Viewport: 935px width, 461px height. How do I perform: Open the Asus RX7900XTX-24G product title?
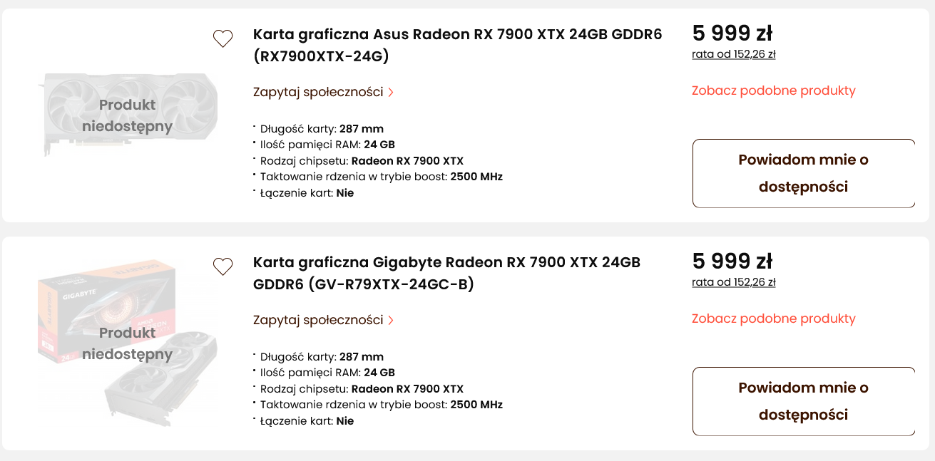pos(457,45)
